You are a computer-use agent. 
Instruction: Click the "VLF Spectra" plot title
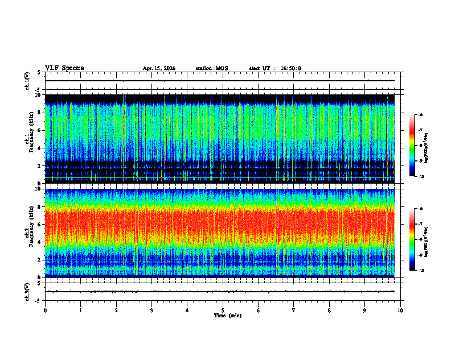[64, 68]
